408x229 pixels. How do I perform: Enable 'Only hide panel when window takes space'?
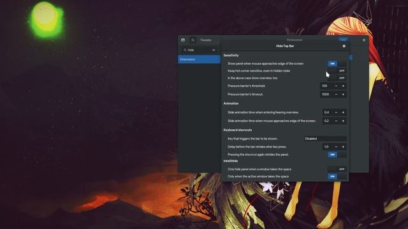337,169
